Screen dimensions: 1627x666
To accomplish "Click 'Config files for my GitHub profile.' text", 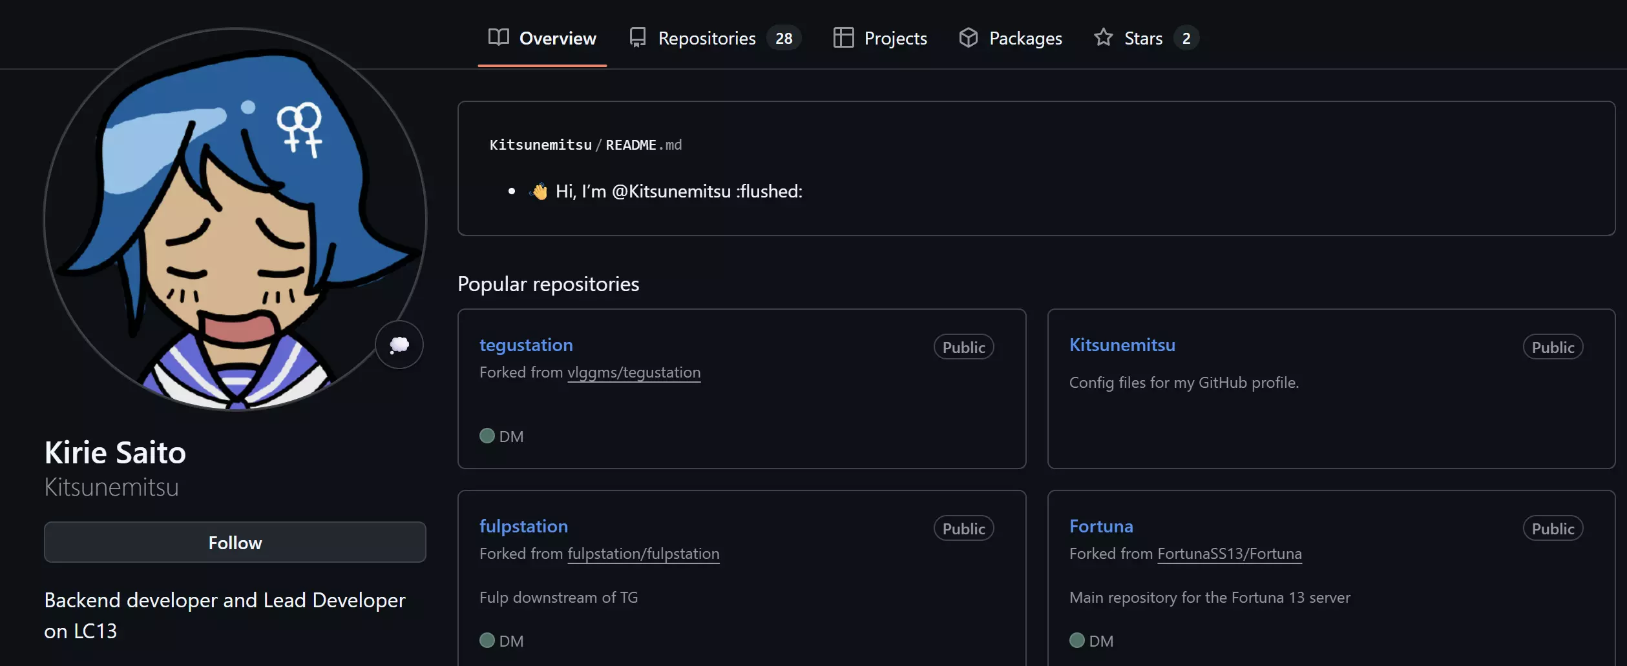I will (x=1184, y=383).
